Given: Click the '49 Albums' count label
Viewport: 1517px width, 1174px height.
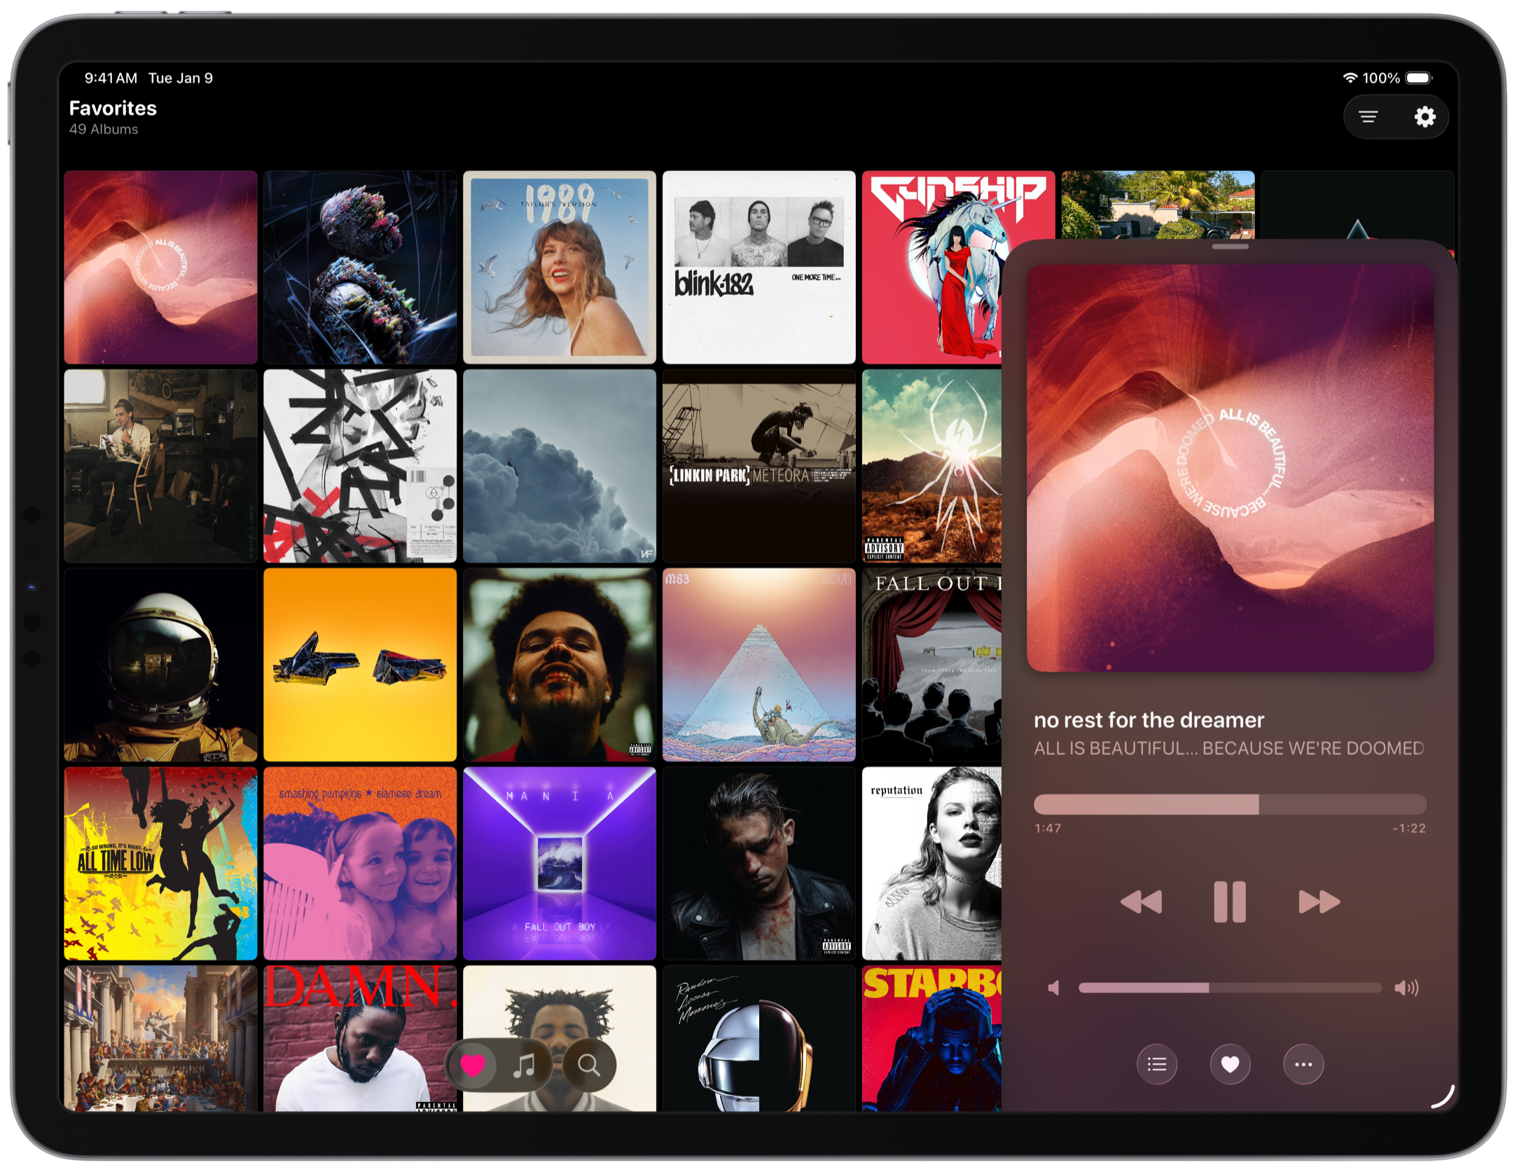Looking at the screenshot, I should (104, 130).
